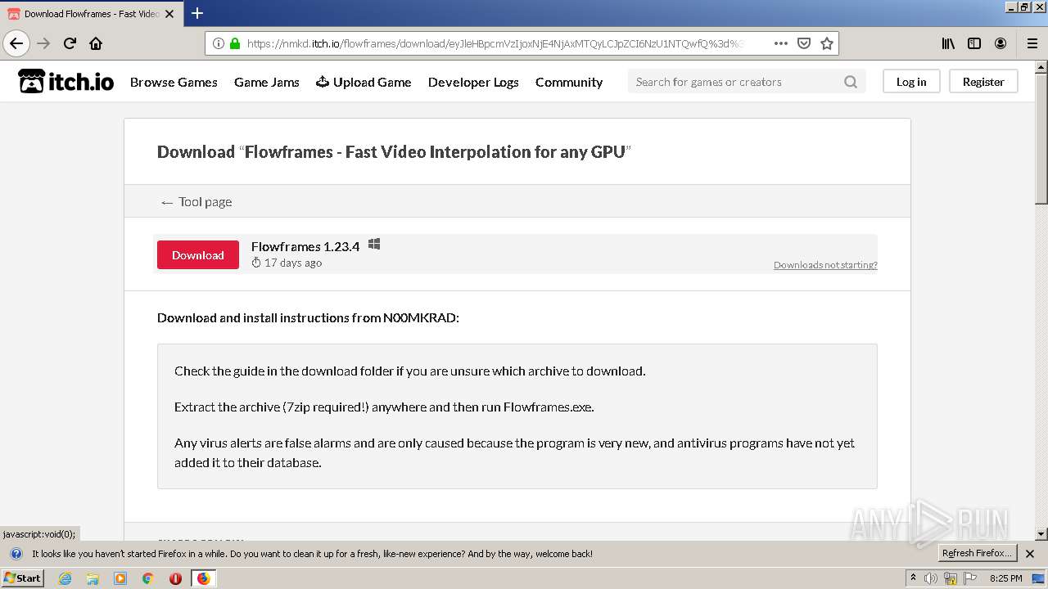Show sidebars icon in toolbar
This screenshot has width=1048, height=589.
click(974, 43)
